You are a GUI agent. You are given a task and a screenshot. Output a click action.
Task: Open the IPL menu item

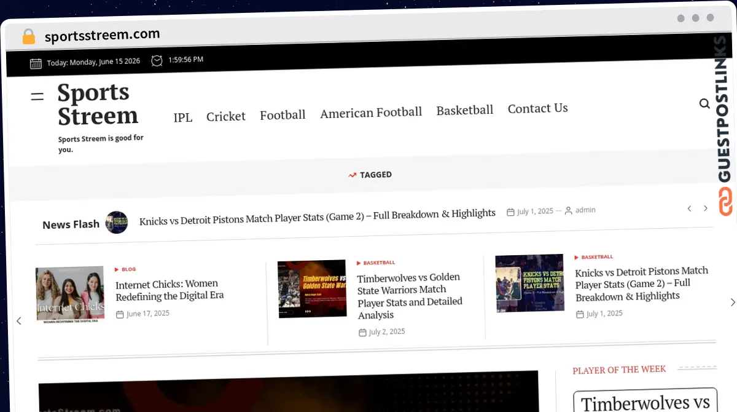point(183,117)
